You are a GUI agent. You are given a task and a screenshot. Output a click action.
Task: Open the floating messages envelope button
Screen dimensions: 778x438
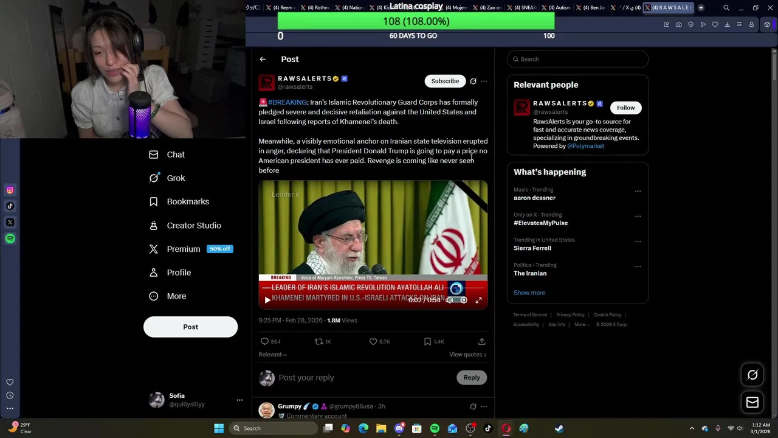(752, 402)
